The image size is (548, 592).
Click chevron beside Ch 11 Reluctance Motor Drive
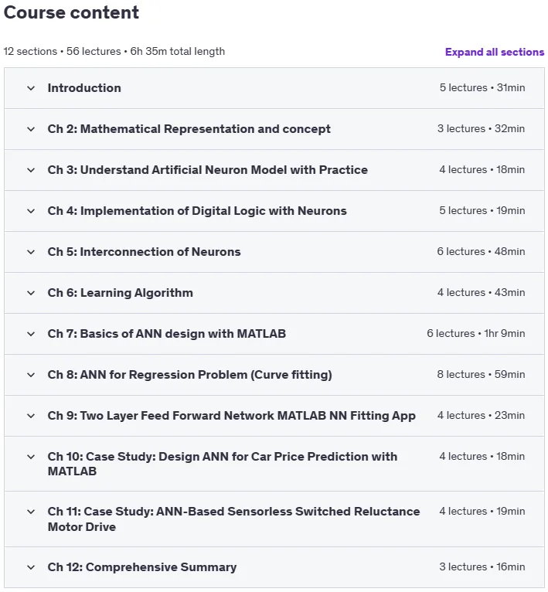(31, 512)
